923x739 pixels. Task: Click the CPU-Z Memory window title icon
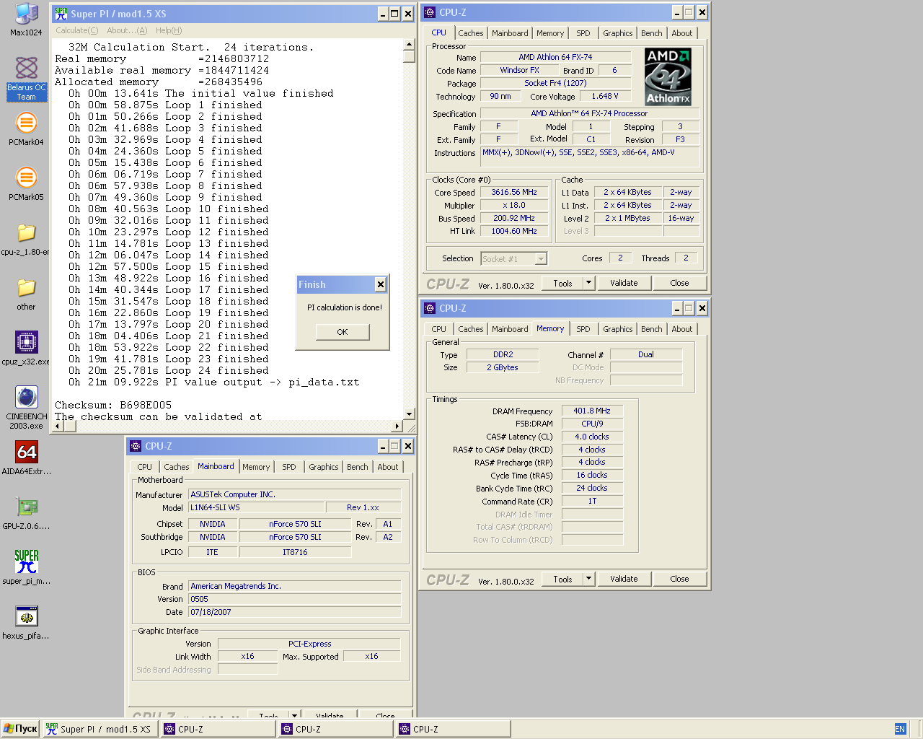(430, 308)
